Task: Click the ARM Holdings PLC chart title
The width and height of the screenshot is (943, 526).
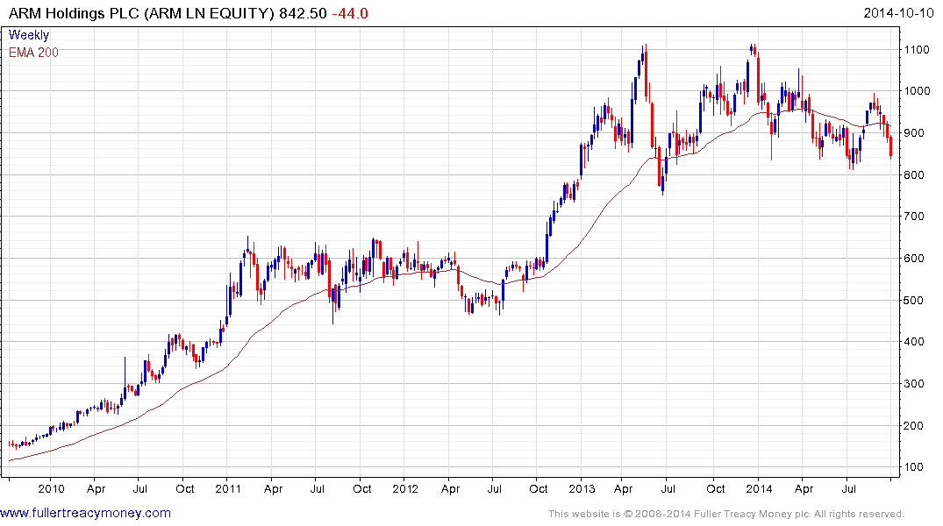Action: [141, 12]
